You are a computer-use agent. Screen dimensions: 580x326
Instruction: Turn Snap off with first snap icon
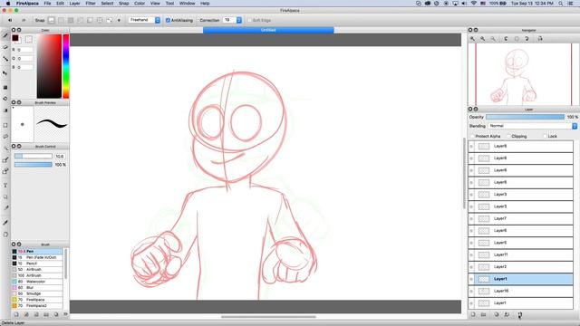tap(52, 20)
